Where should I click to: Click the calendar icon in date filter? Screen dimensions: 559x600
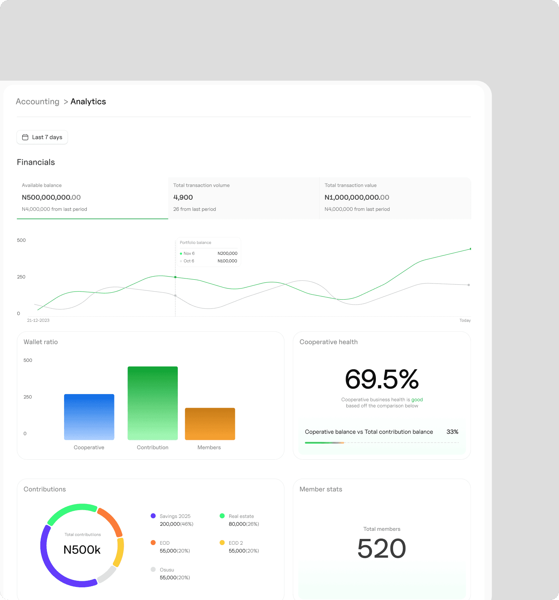point(25,137)
